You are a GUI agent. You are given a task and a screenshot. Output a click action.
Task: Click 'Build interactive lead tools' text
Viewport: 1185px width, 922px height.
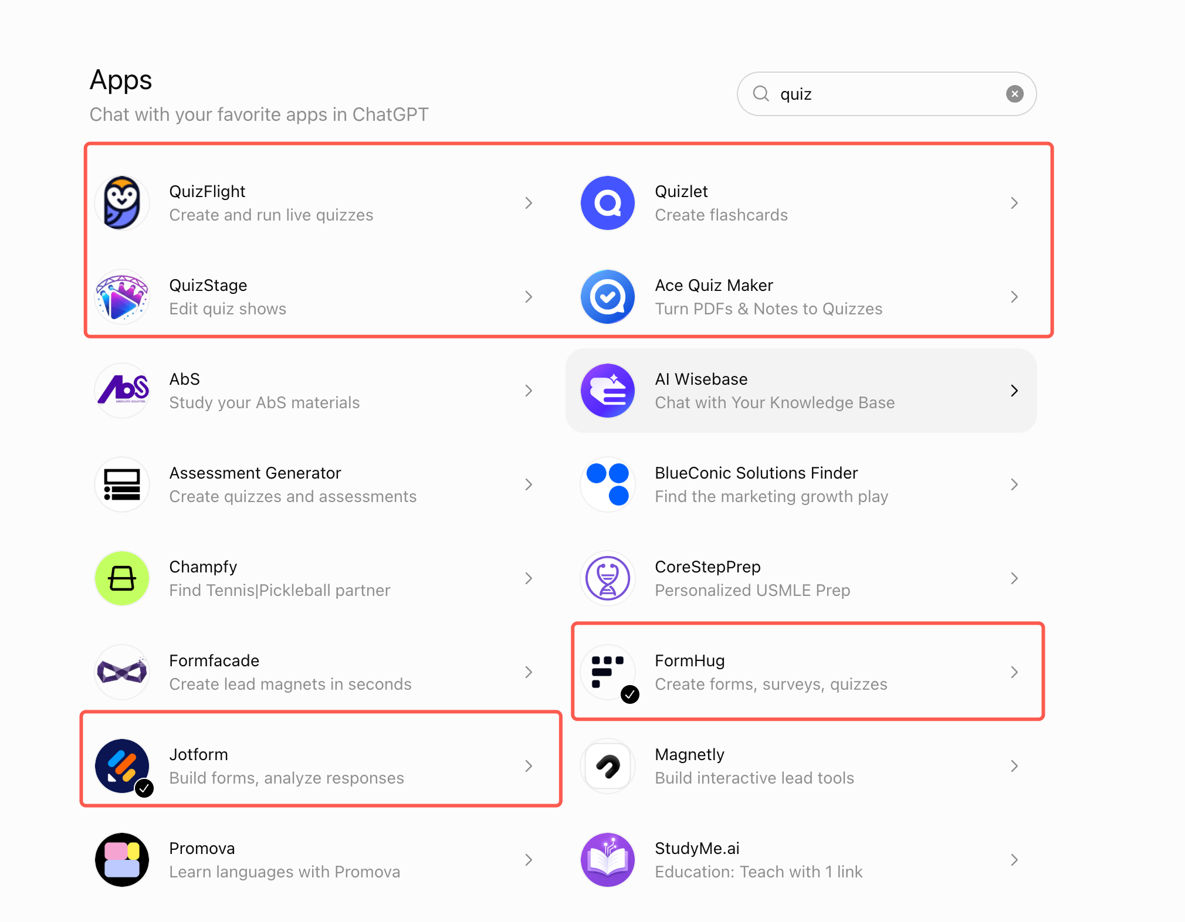[754, 778]
